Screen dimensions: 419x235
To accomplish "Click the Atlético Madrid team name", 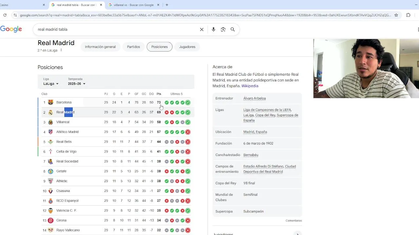I will coord(67,132).
